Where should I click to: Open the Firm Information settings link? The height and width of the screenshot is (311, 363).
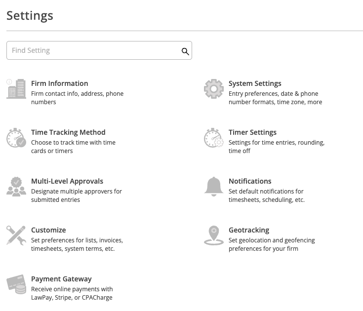pyautogui.click(x=59, y=83)
